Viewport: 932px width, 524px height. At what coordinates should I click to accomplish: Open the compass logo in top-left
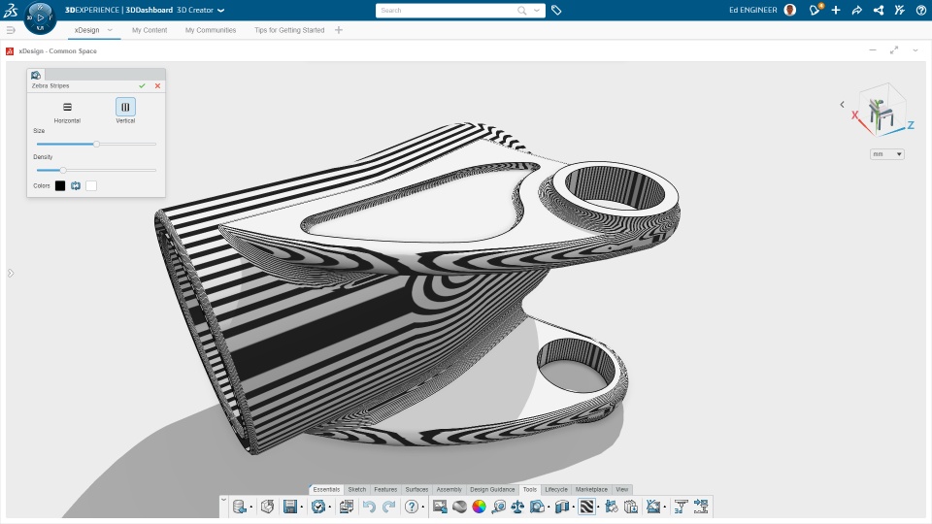coord(40,16)
